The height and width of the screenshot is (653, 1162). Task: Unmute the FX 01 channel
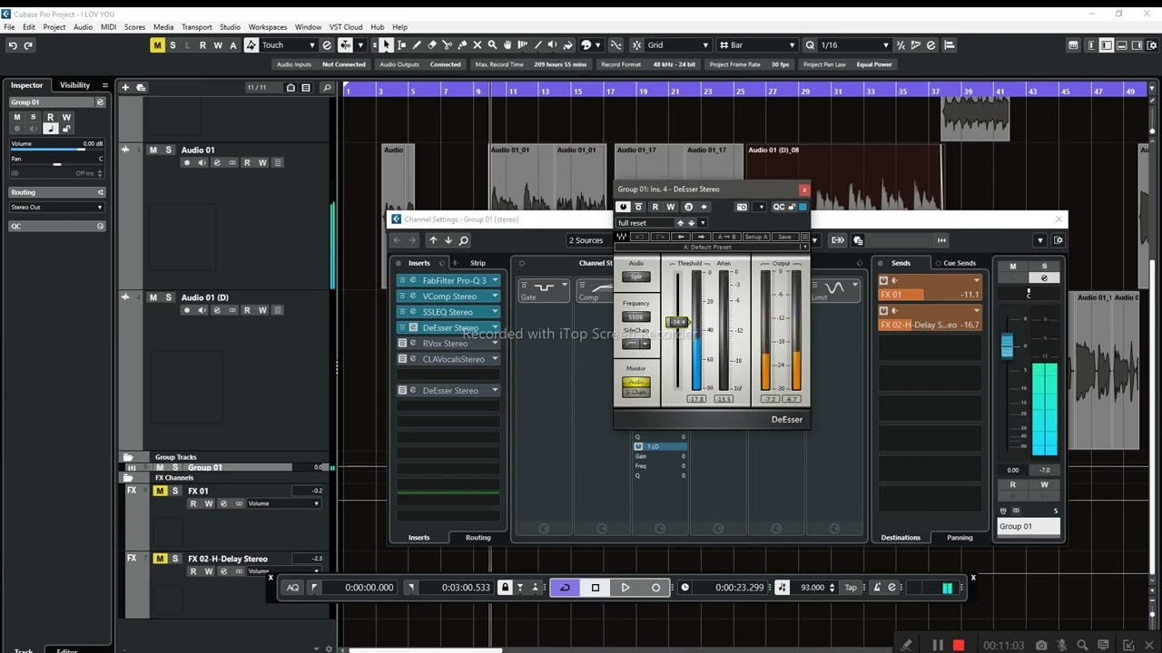160,491
